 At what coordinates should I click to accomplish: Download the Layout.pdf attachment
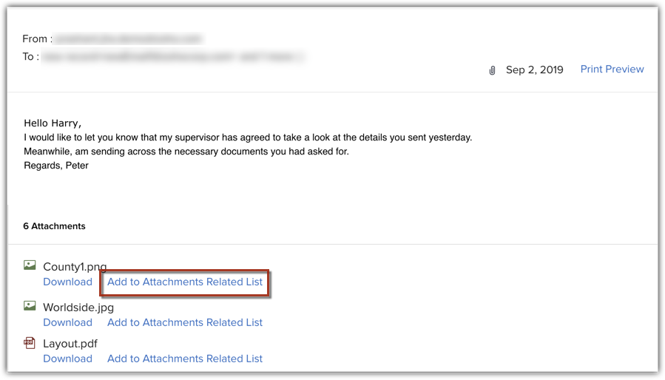pyautogui.click(x=67, y=359)
